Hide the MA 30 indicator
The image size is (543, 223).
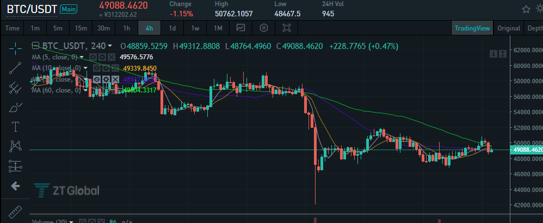click(97, 79)
